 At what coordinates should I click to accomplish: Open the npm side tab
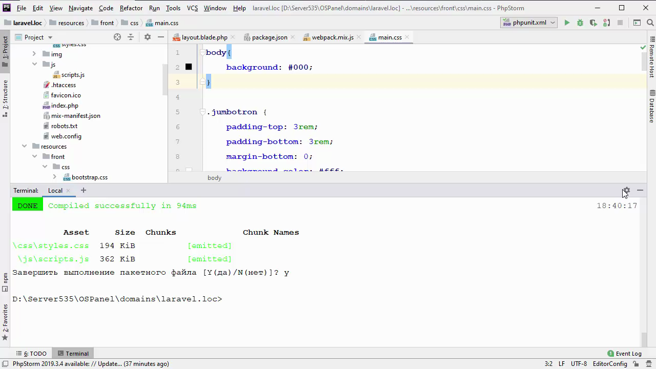click(x=5, y=282)
